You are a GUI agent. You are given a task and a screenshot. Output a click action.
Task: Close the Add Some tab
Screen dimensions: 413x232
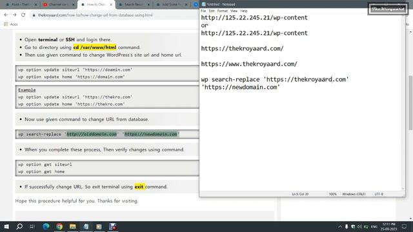point(186,5)
